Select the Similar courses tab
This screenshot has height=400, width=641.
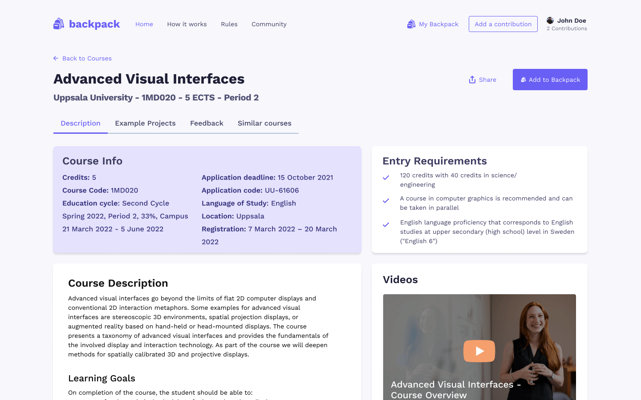tap(264, 123)
